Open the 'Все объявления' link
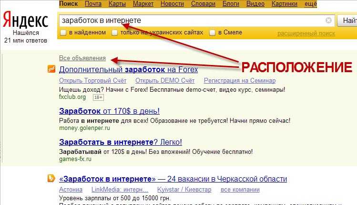 [82, 58]
